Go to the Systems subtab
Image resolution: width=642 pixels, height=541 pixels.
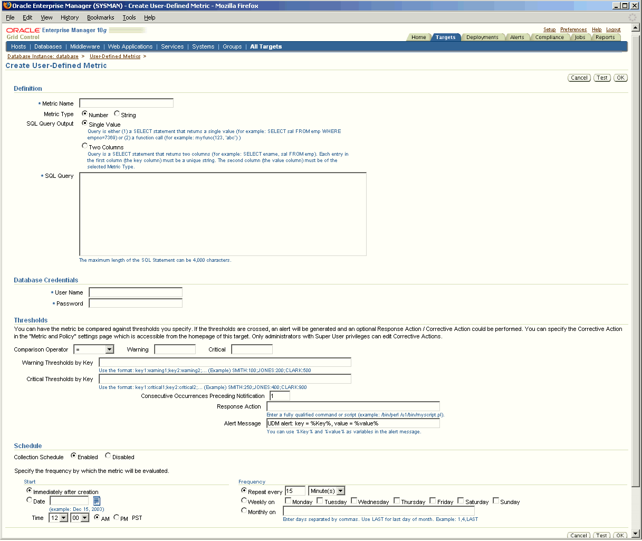click(x=203, y=46)
